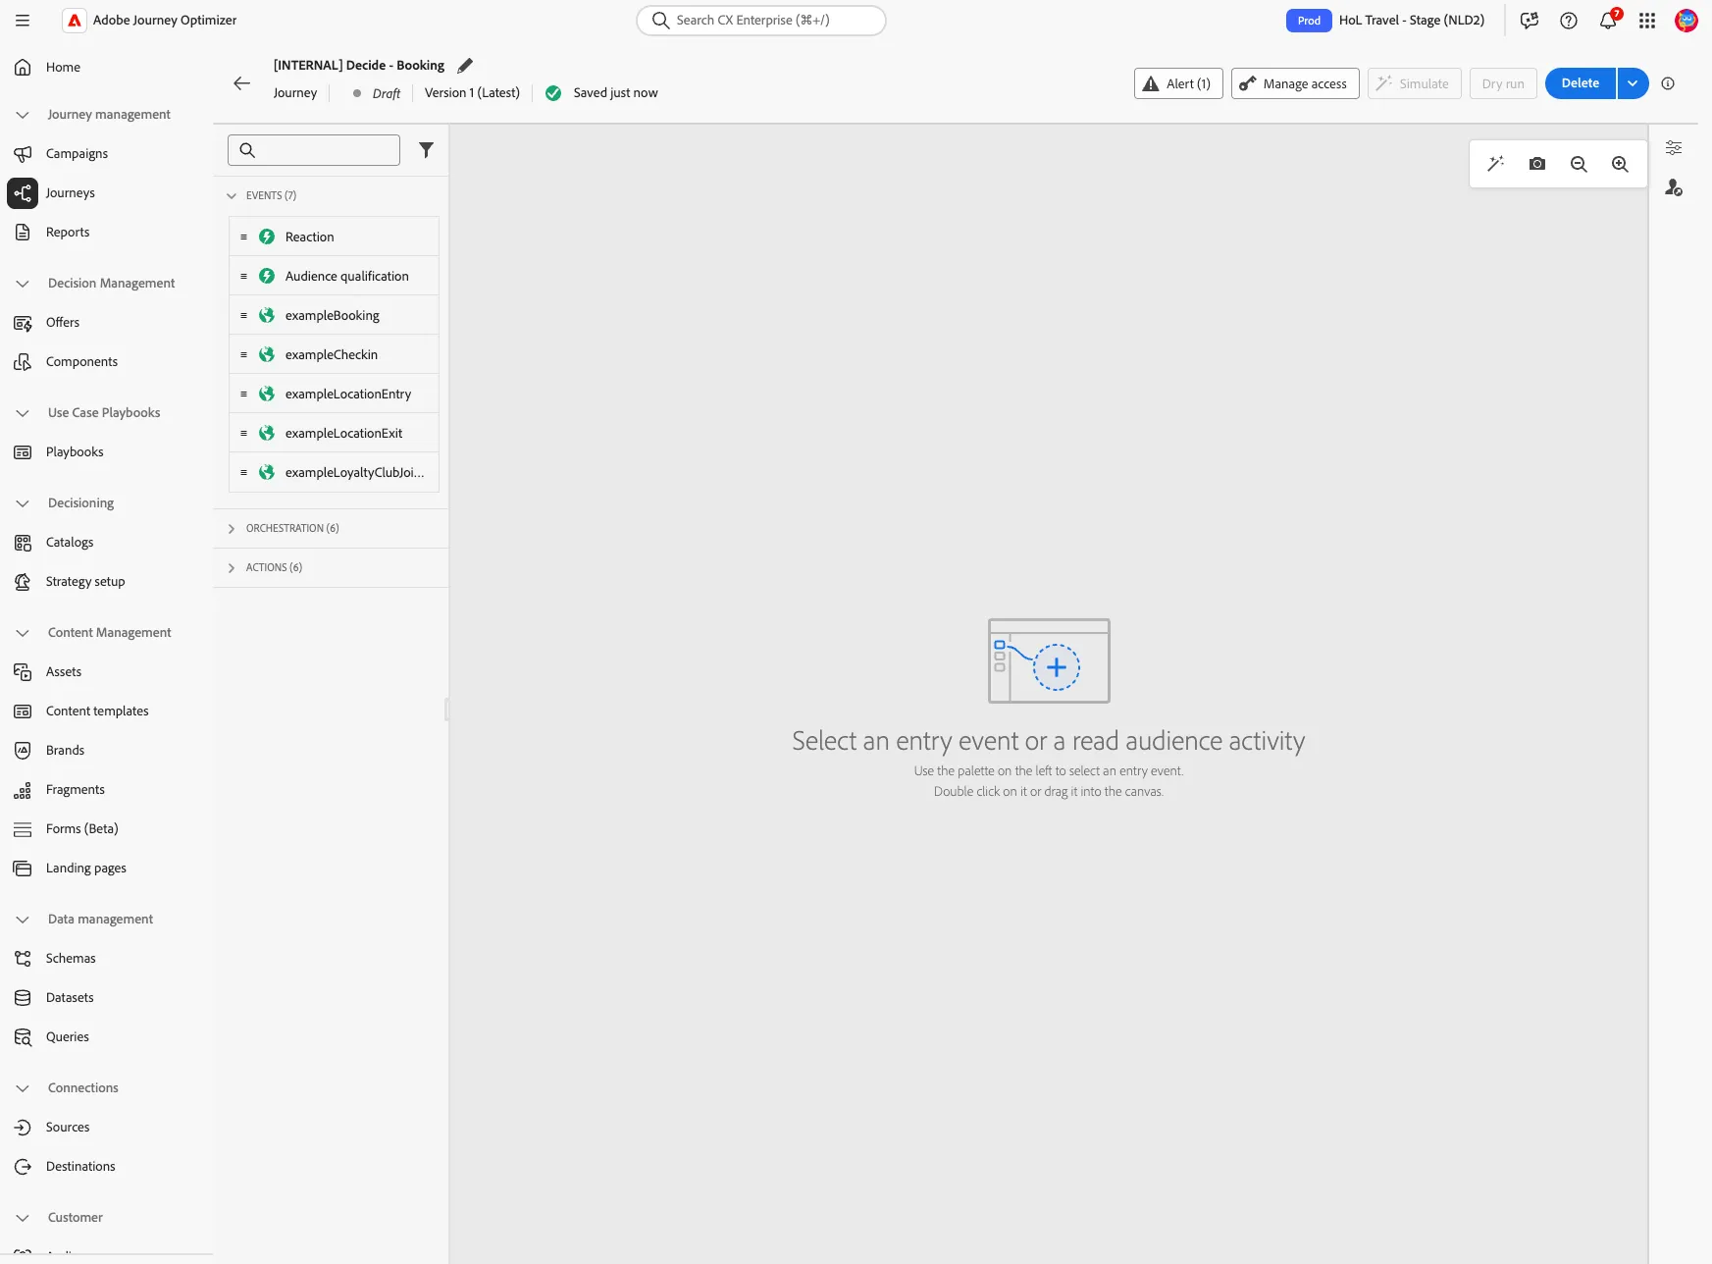The height and width of the screenshot is (1264, 1712).
Task: Open the help question mark icon
Action: pos(1569,21)
